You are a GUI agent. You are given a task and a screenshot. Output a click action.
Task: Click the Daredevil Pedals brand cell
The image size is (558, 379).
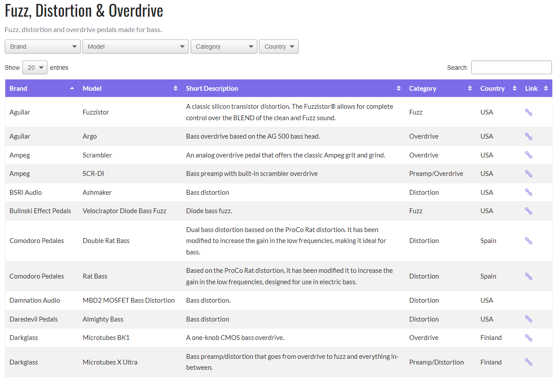point(34,319)
